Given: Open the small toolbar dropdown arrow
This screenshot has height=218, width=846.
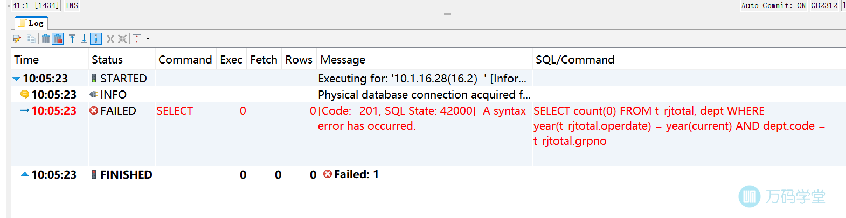Looking at the screenshot, I should click(x=148, y=39).
